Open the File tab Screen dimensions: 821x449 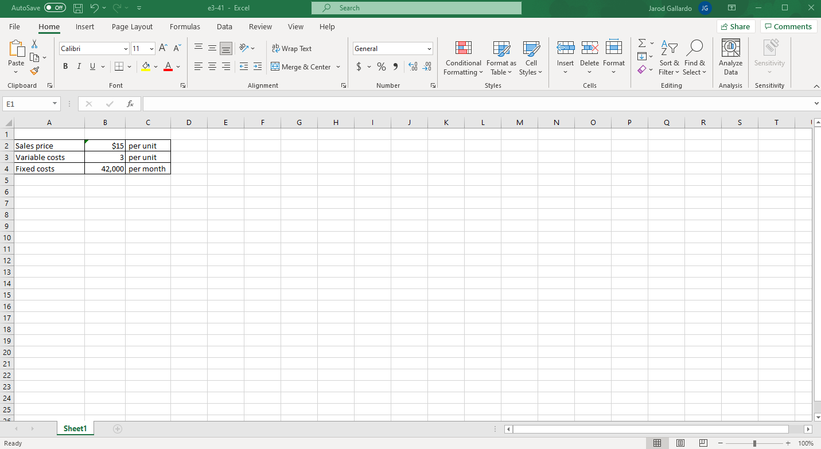pos(15,26)
